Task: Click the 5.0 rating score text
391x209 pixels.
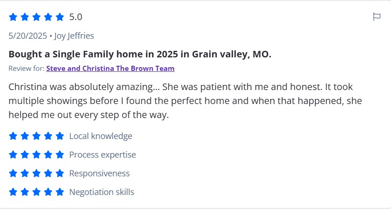Action: [76, 17]
